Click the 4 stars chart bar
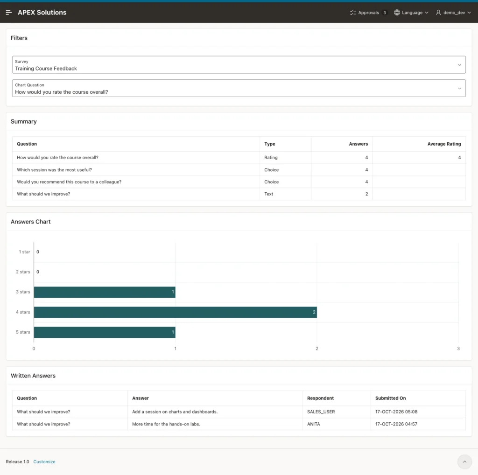The width and height of the screenshot is (478, 475). [176, 312]
